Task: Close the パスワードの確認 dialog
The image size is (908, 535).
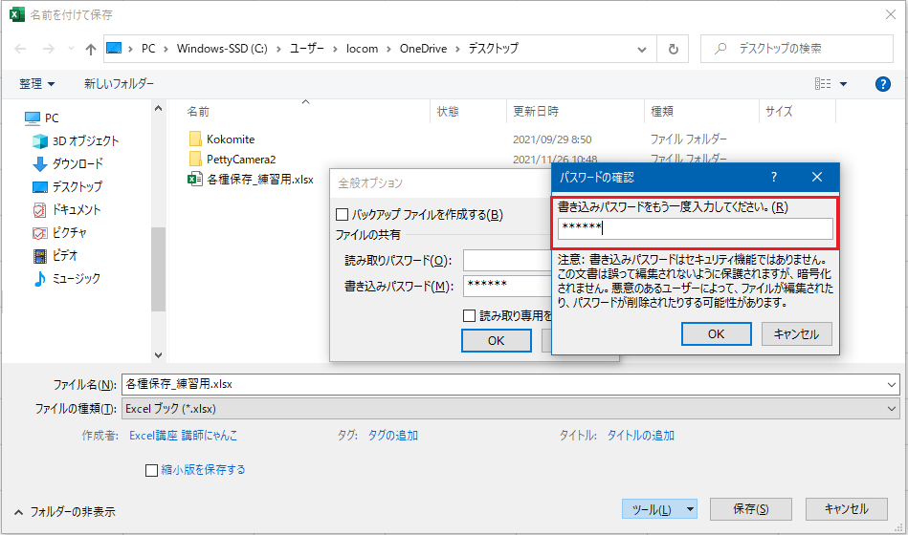Action: tap(816, 177)
